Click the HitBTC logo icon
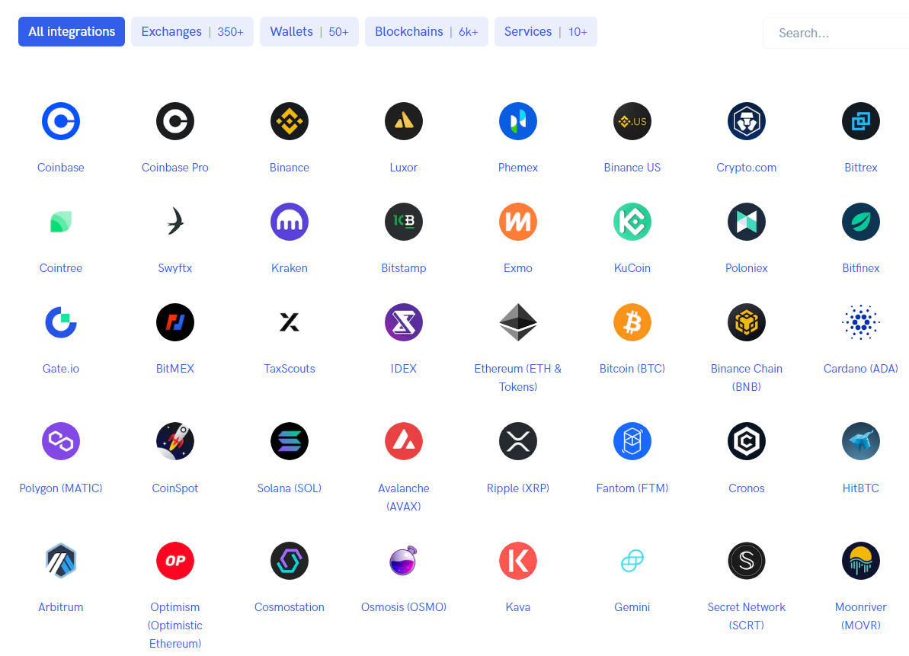 860,441
